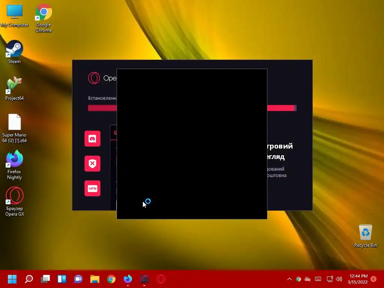Open taskbar Search

[x=28, y=279]
